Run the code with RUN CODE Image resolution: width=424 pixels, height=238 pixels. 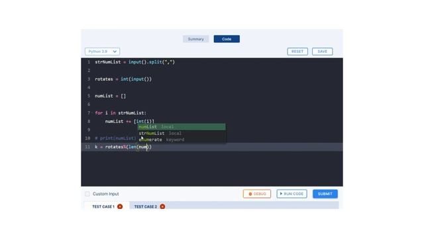tap(291, 194)
